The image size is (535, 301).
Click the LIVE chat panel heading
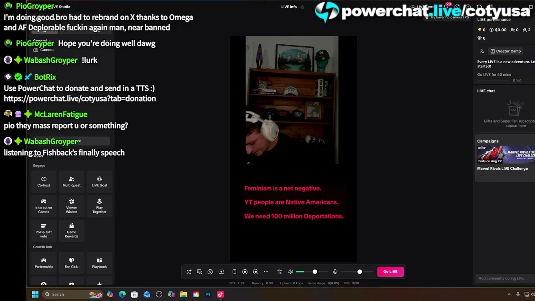click(x=486, y=91)
